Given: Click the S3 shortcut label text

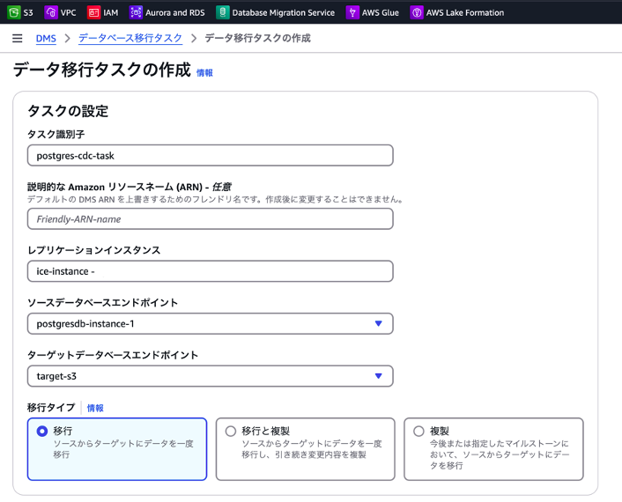Looking at the screenshot, I should (x=28, y=12).
